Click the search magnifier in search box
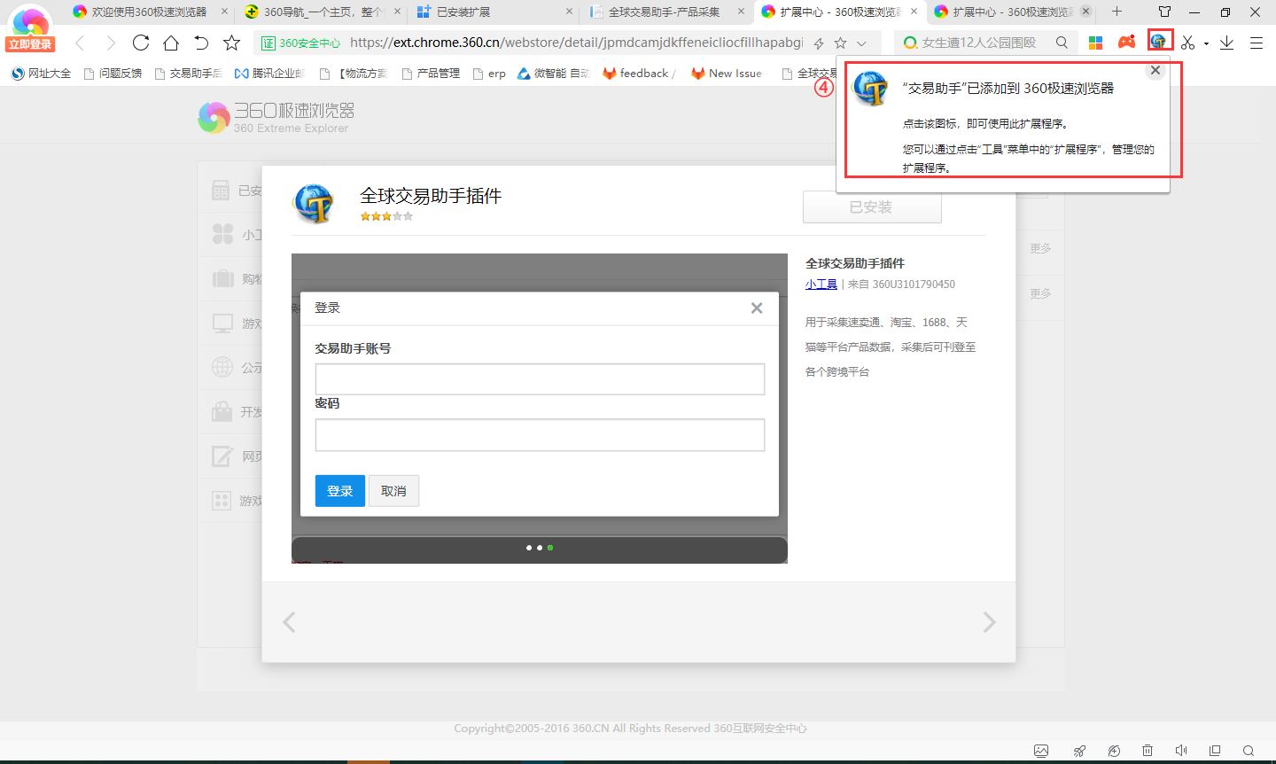This screenshot has width=1276, height=764. (1062, 43)
